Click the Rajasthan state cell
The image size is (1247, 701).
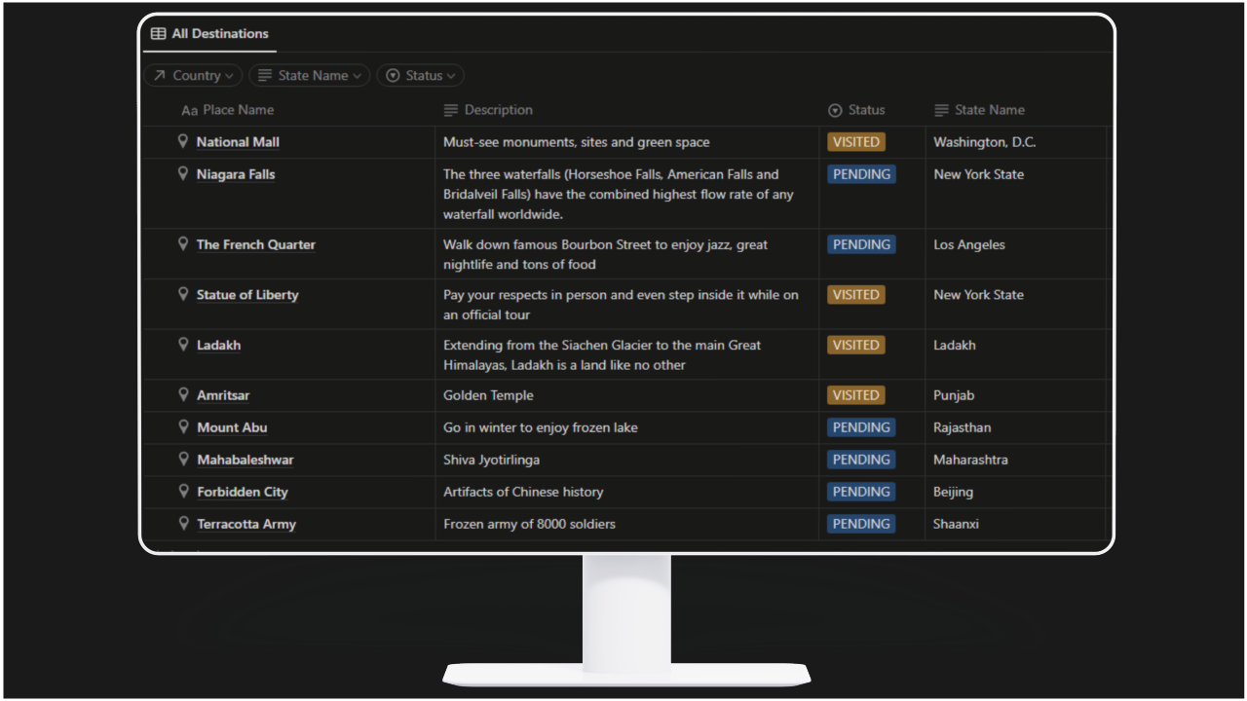1017,427
